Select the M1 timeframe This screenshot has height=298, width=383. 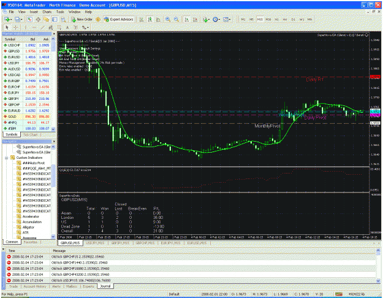tap(243, 19)
